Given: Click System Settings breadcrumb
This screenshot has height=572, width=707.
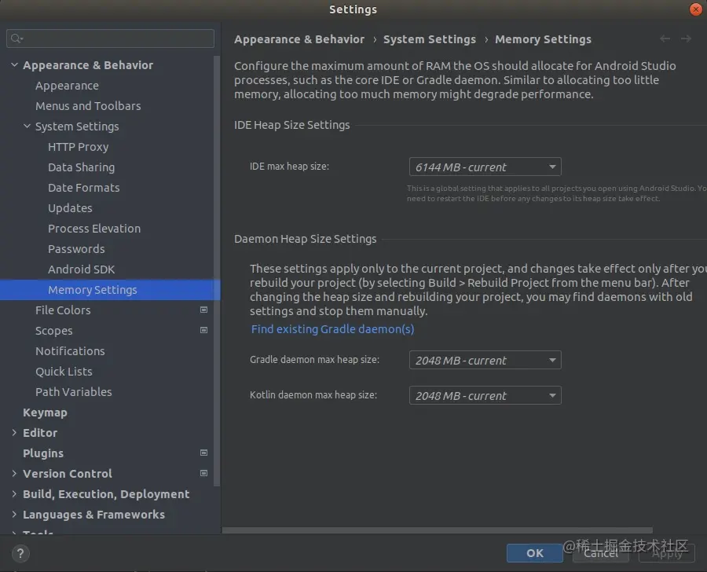Looking at the screenshot, I should [x=430, y=40].
